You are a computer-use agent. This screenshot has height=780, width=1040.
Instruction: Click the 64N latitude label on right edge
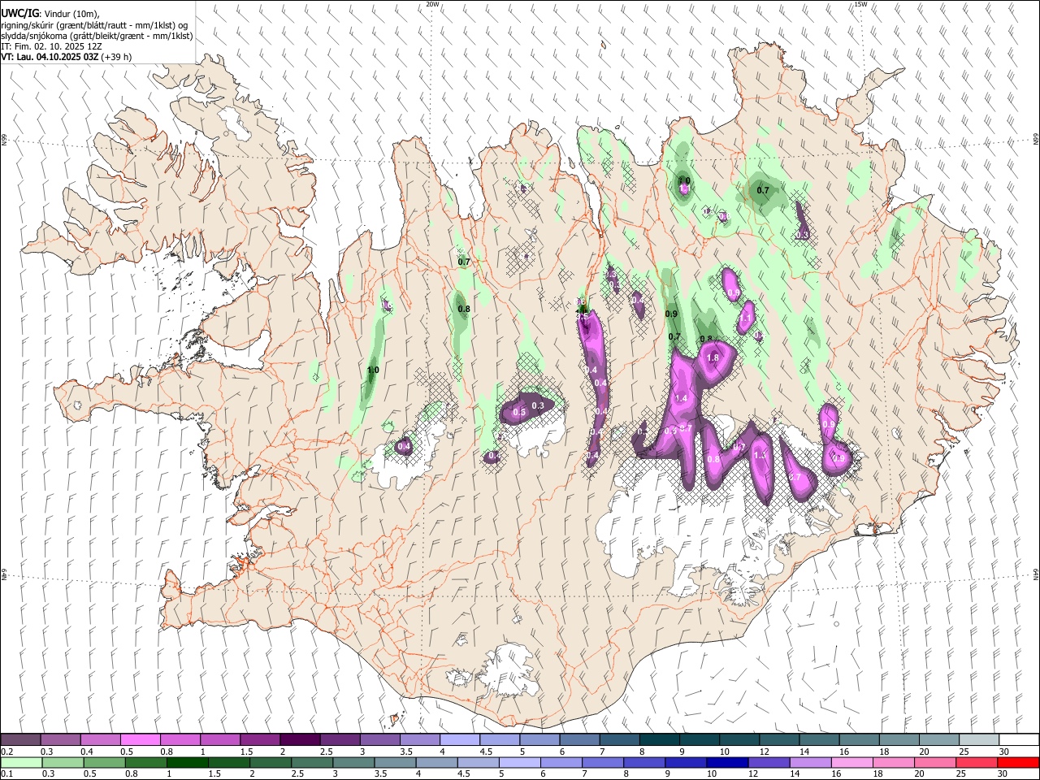click(1036, 574)
